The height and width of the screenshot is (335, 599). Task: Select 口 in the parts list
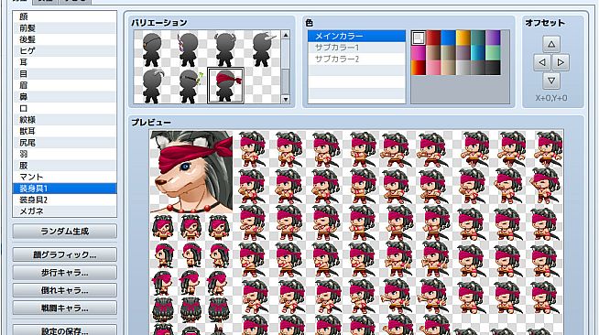tap(64, 108)
